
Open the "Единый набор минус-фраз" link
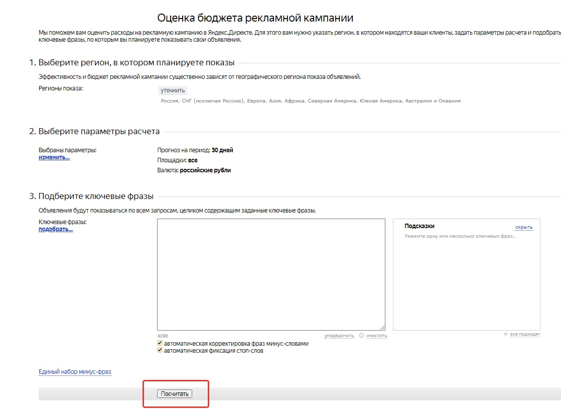tap(75, 371)
